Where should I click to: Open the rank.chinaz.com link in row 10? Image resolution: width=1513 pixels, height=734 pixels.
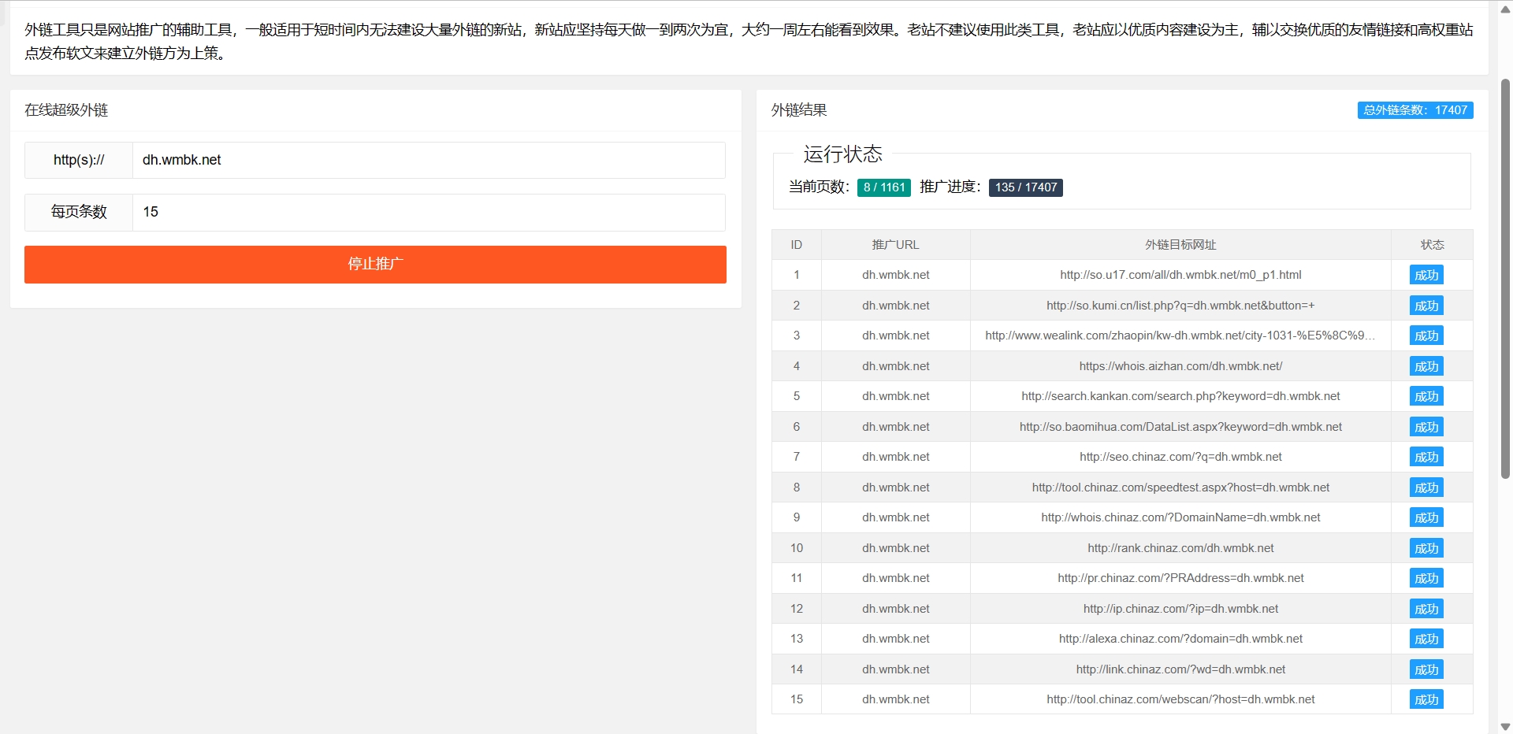[1180, 548]
